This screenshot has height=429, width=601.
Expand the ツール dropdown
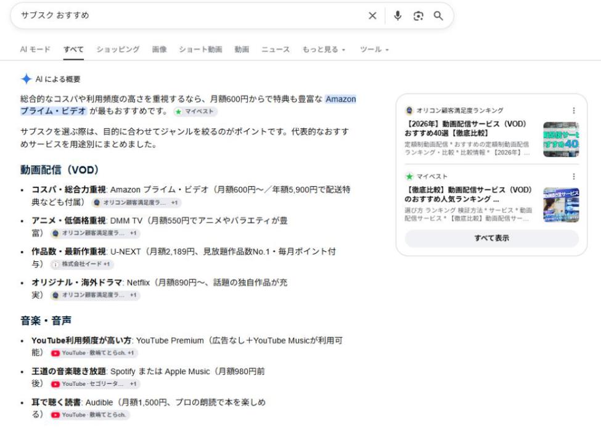click(x=374, y=49)
